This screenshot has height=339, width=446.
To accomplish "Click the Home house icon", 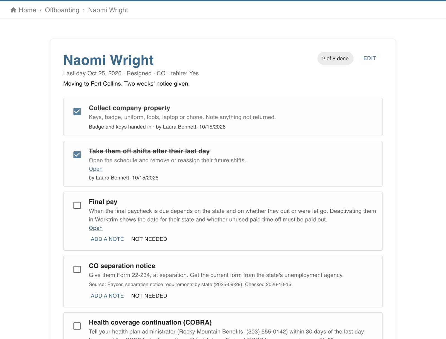I will coord(13,10).
